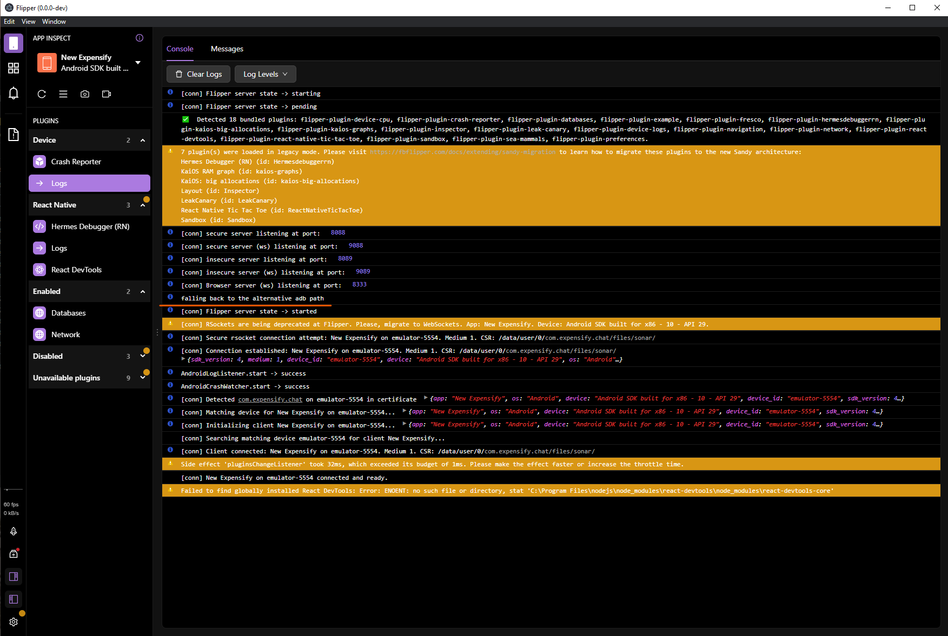Select the Device Logs plugin

click(89, 183)
